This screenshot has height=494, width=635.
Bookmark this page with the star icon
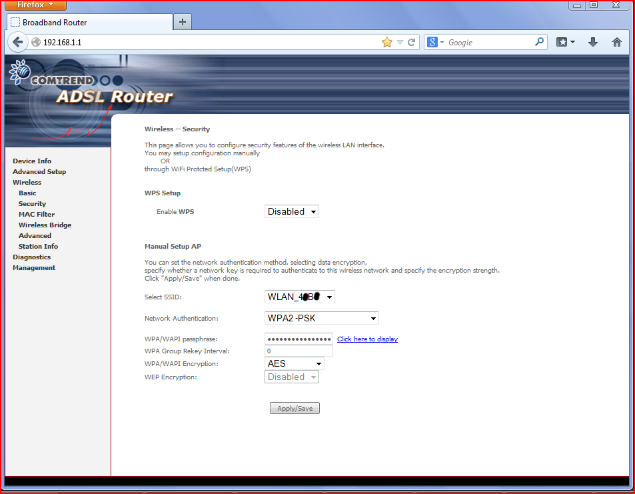387,42
